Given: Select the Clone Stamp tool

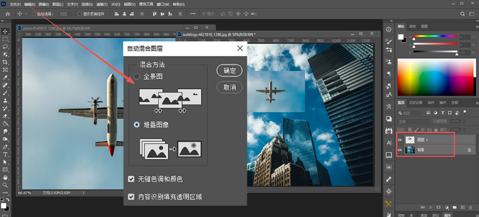Looking at the screenshot, I should click(5, 101).
